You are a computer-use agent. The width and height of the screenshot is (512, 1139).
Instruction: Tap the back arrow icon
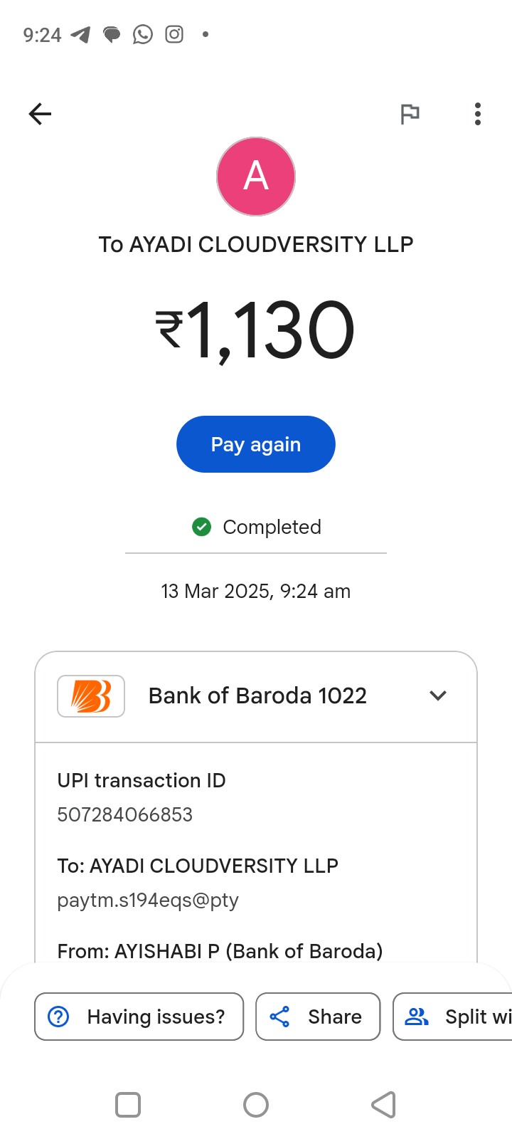pos(40,114)
